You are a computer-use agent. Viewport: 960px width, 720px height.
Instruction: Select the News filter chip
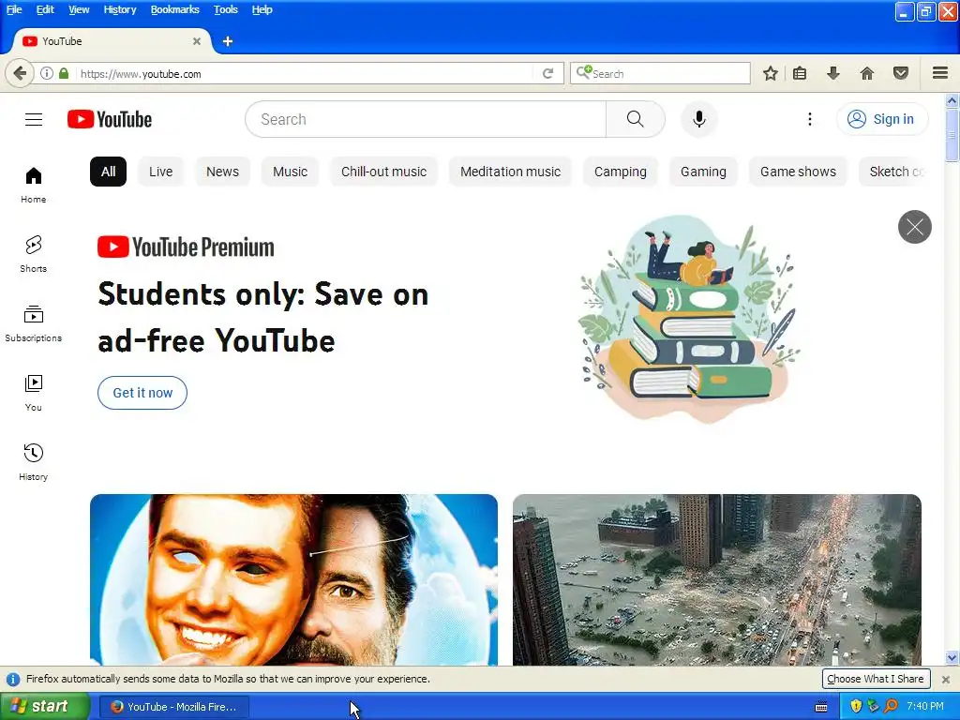222,172
